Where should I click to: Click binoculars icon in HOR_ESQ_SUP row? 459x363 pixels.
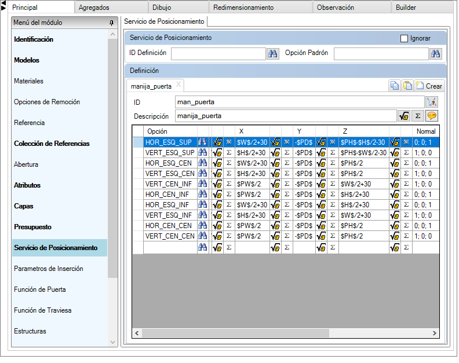(x=203, y=142)
